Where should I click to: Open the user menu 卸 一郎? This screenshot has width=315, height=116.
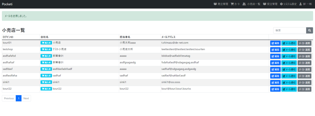(x=305, y=4)
